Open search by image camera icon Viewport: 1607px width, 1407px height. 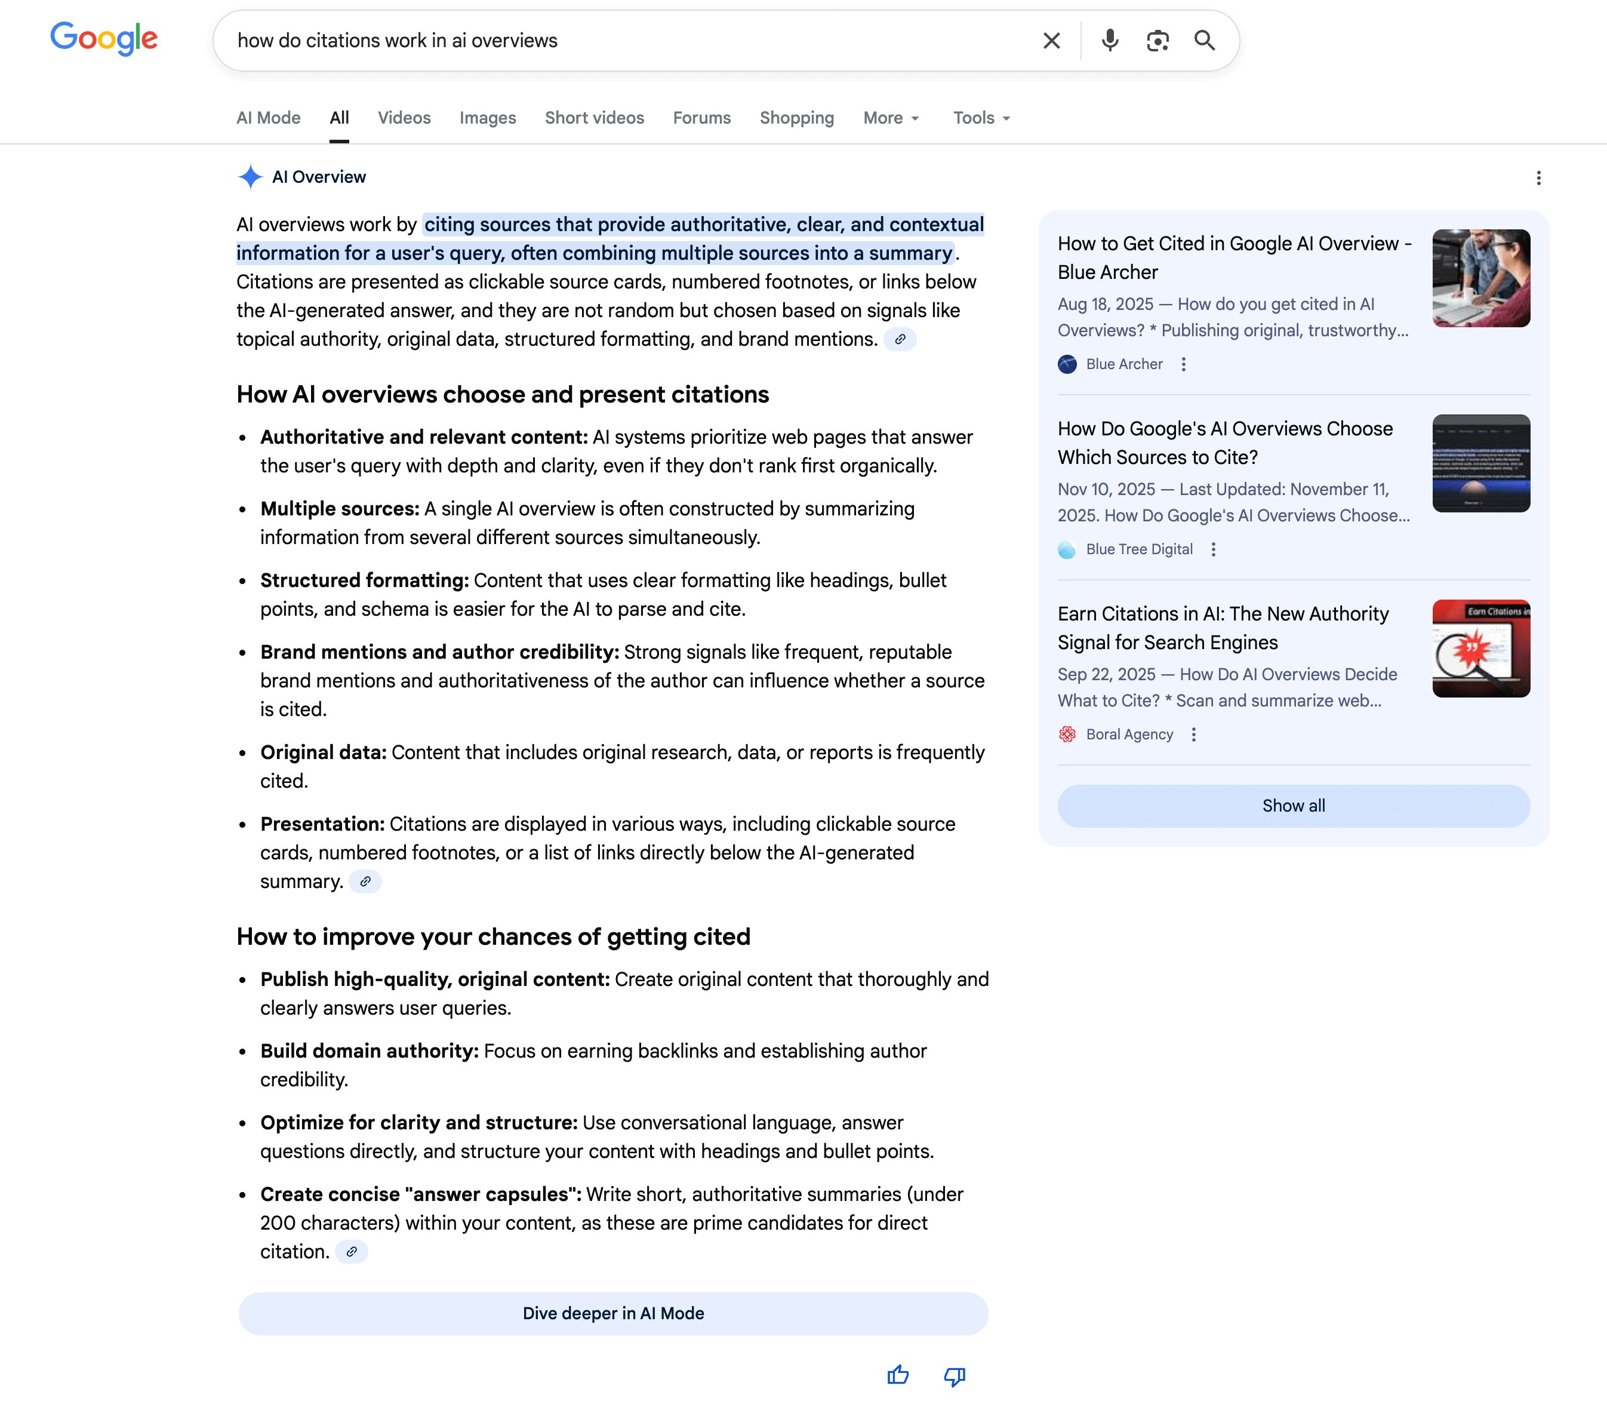(1157, 41)
